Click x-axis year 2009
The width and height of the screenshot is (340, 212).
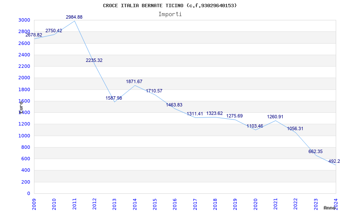(34, 204)
